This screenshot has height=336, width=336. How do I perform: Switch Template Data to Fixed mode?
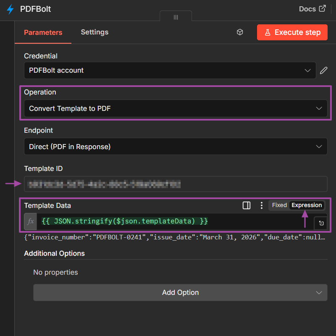point(279,205)
